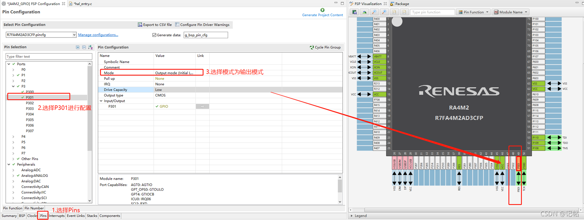Image resolution: width=584 pixels, height=220 pixels.
Task: Click the rotate chip view icon
Action: pos(364,12)
